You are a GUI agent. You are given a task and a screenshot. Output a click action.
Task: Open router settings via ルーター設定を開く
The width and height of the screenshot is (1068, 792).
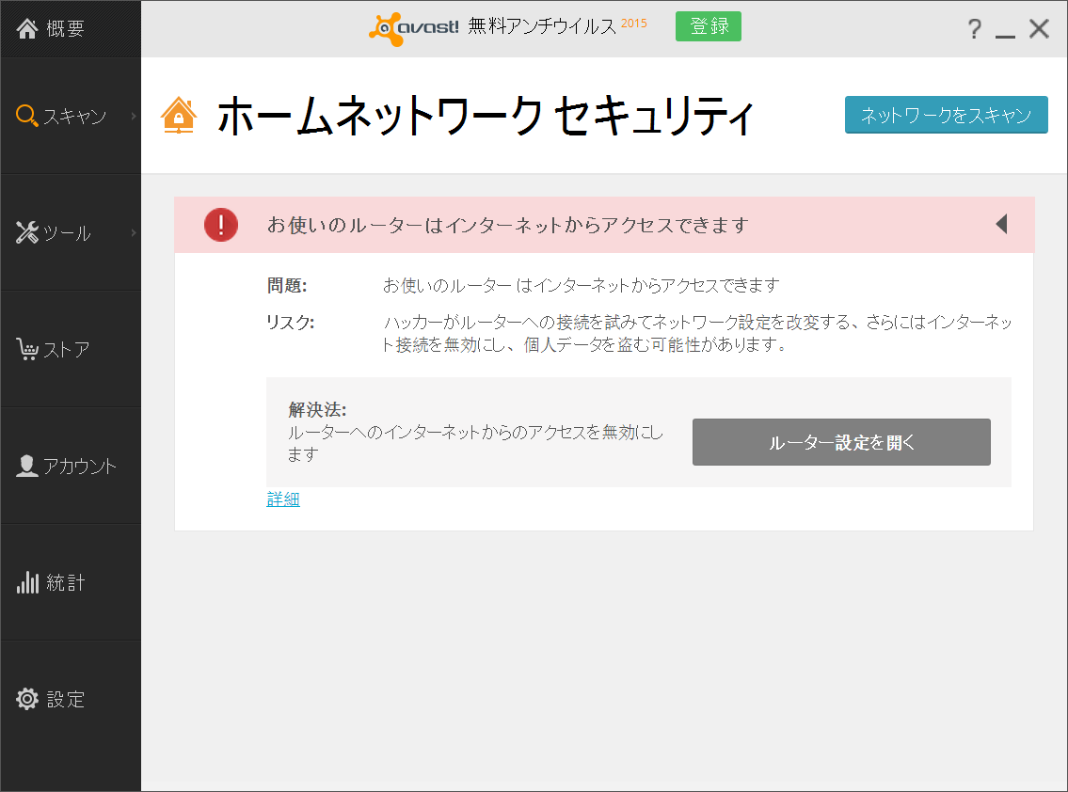coord(841,442)
